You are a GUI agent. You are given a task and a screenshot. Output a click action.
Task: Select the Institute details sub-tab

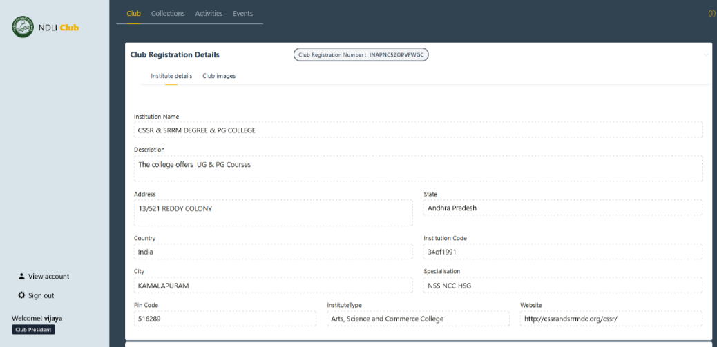(x=171, y=76)
